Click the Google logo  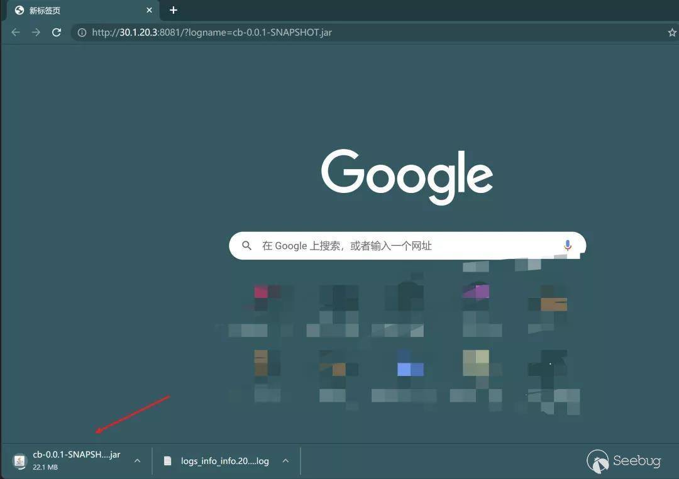[407, 177]
